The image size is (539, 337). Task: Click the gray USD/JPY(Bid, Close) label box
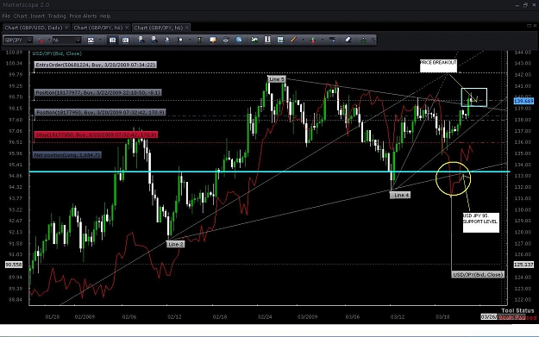coord(478,274)
